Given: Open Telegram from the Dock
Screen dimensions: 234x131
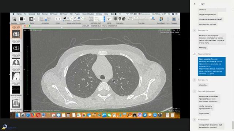Looking at the screenshot, I should tap(145, 115).
